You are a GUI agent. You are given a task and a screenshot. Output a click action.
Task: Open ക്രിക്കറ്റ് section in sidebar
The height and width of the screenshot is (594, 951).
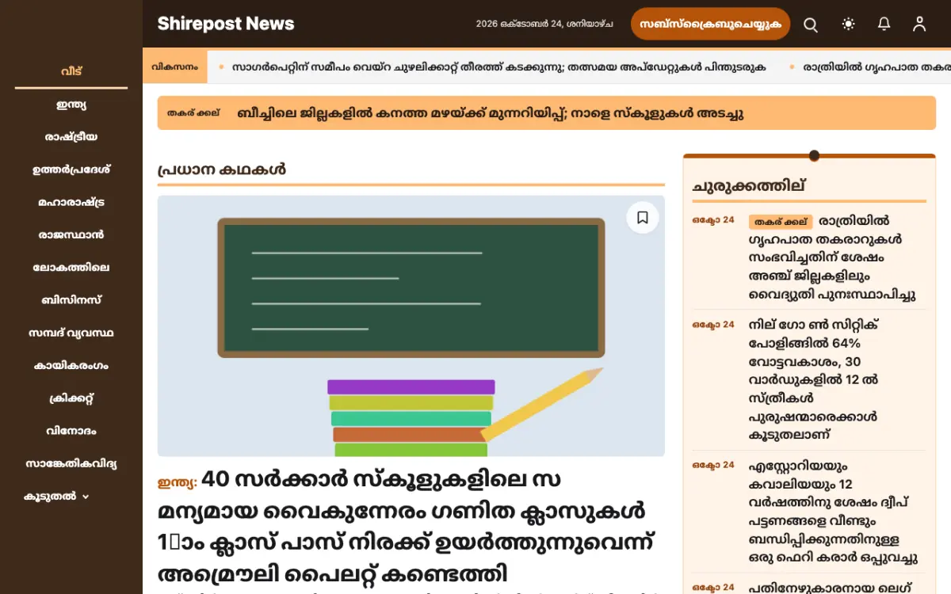click(71, 398)
